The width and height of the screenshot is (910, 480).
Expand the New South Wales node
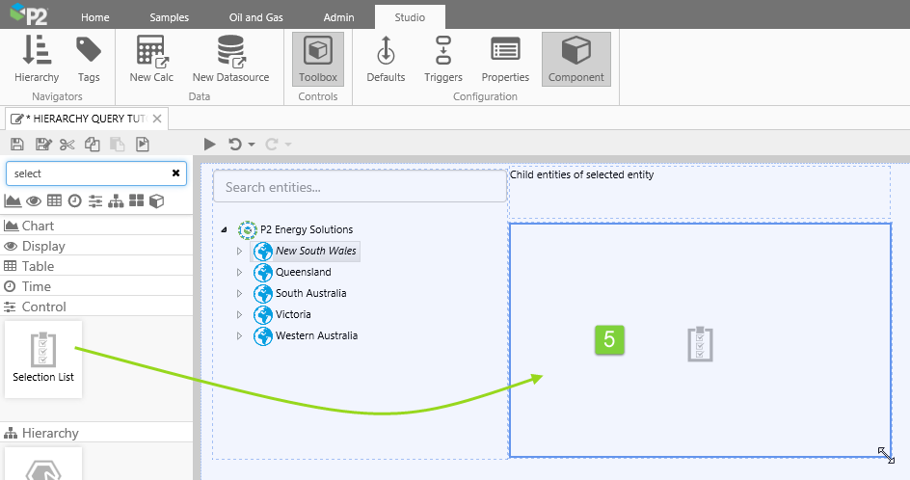[x=240, y=251]
